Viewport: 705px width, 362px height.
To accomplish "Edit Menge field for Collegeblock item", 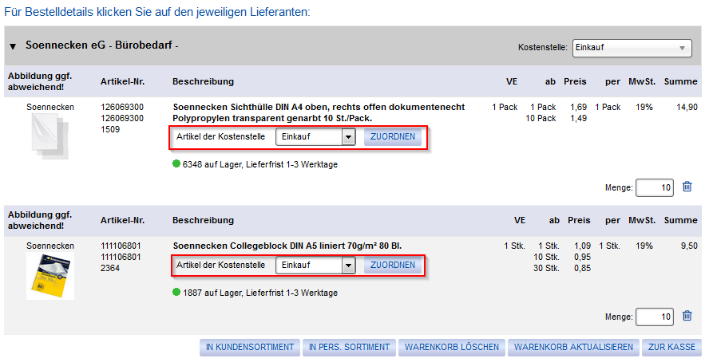I will tap(655, 317).
